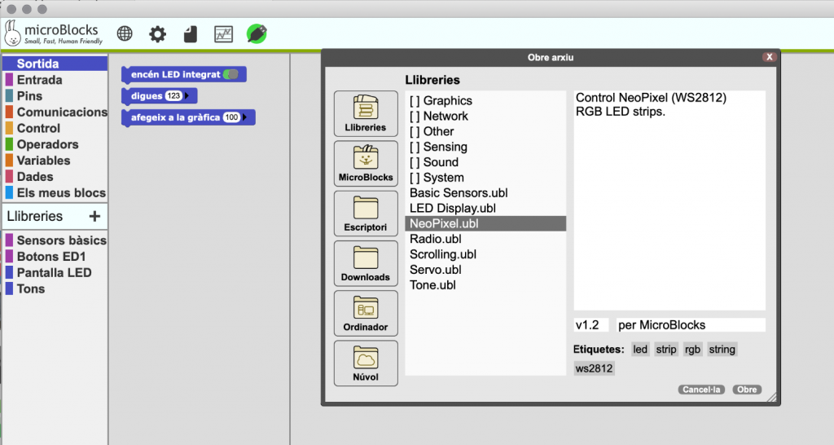
Task: Select Servo.ubl file
Action: (485, 270)
